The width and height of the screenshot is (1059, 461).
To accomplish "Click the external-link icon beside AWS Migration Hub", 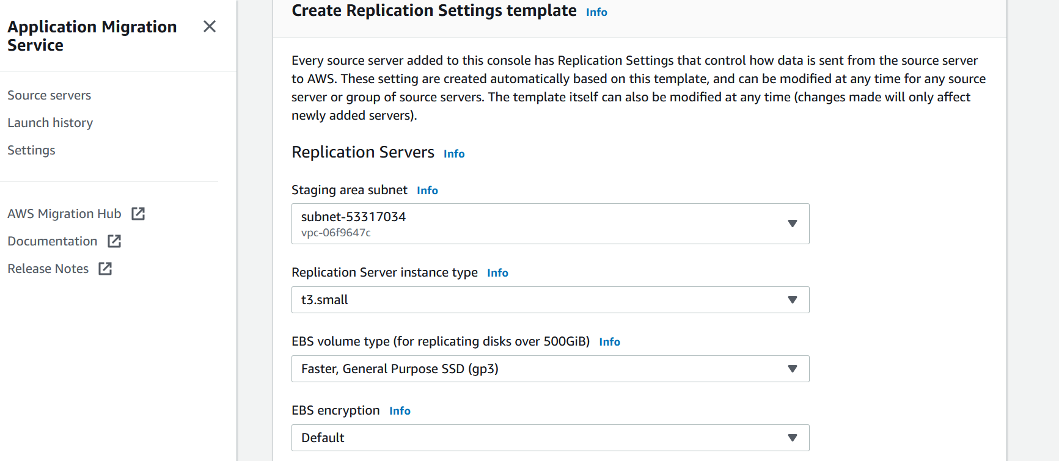I will click(138, 214).
